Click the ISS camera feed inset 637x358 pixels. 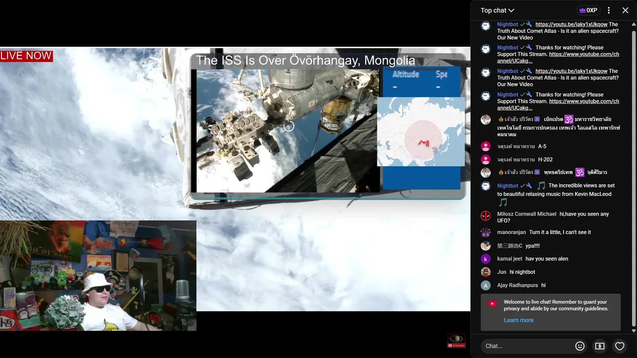tap(288, 130)
